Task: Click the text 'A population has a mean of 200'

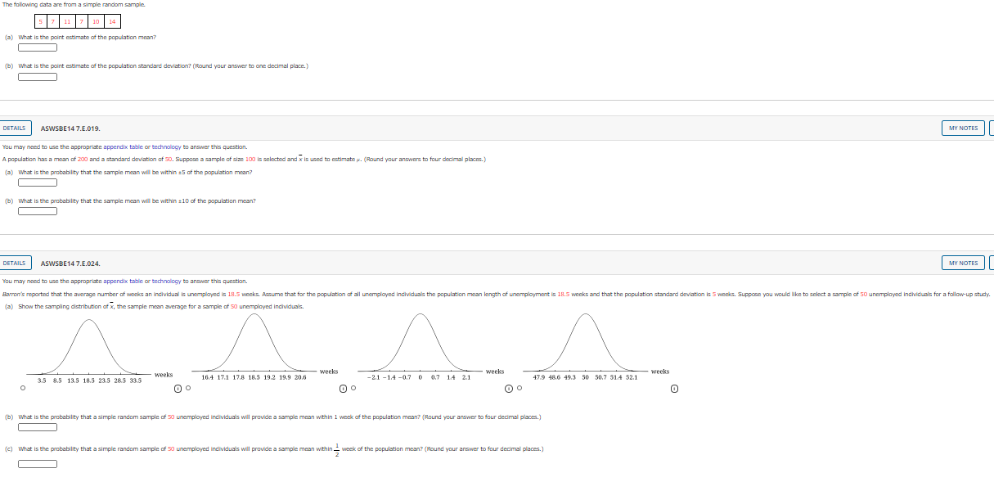Action: point(45,159)
